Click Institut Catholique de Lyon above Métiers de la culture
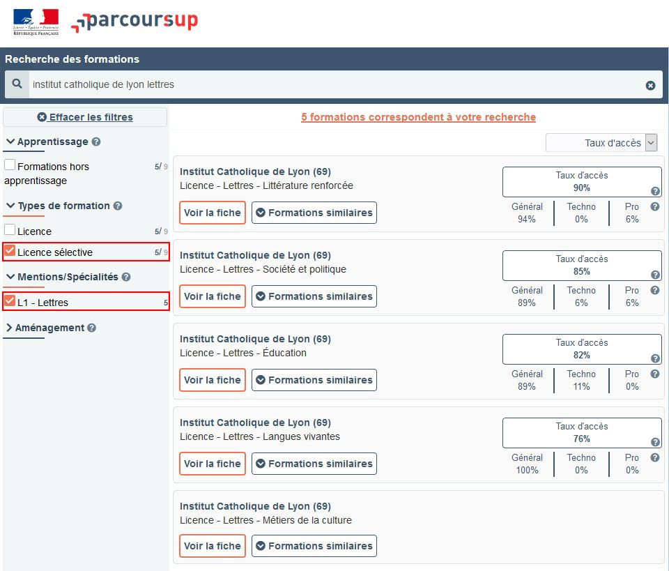Image resolution: width=669 pixels, height=571 pixels. tap(255, 506)
